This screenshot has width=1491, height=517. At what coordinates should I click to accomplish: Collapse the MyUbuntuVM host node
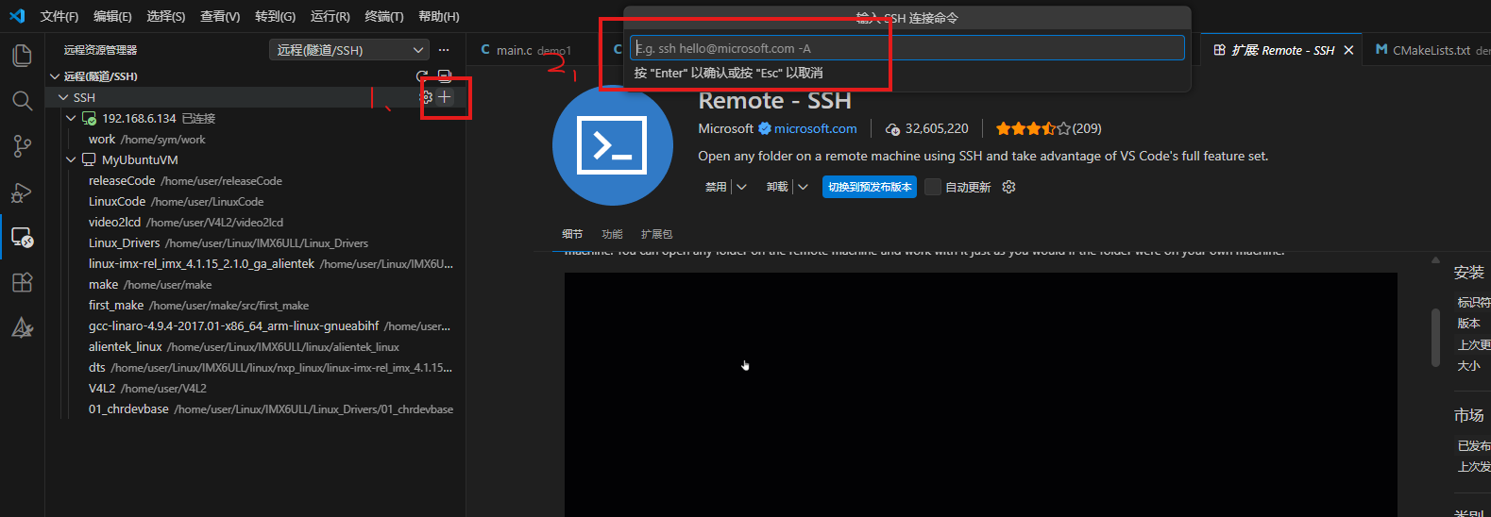pyautogui.click(x=71, y=159)
